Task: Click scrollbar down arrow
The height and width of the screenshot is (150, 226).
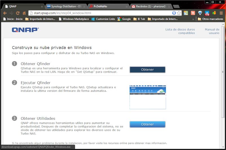Action: pos(223,147)
